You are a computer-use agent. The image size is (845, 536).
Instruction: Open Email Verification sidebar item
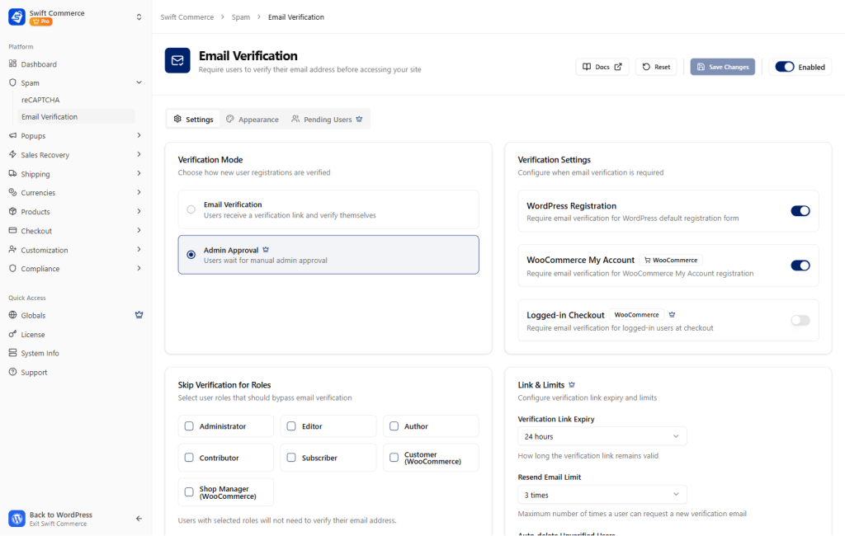(75, 116)
